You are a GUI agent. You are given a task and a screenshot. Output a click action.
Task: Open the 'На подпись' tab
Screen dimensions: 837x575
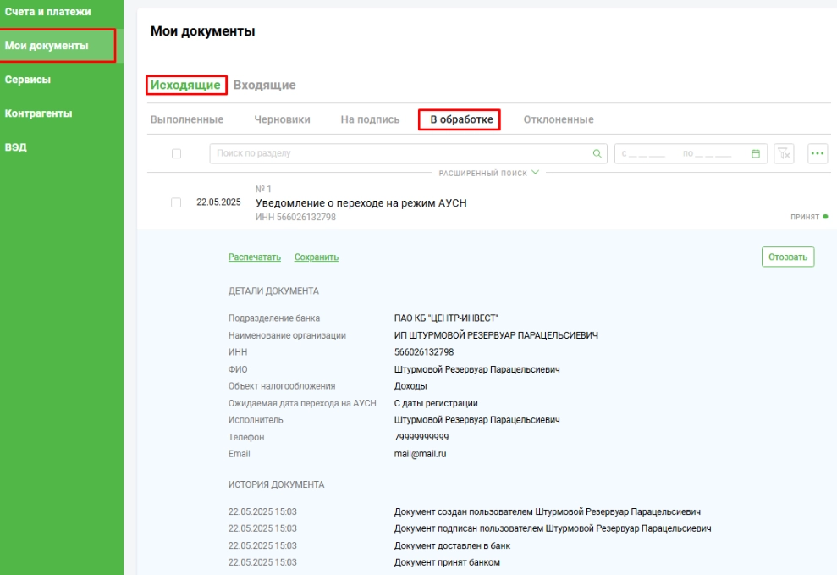pos(370,120)
